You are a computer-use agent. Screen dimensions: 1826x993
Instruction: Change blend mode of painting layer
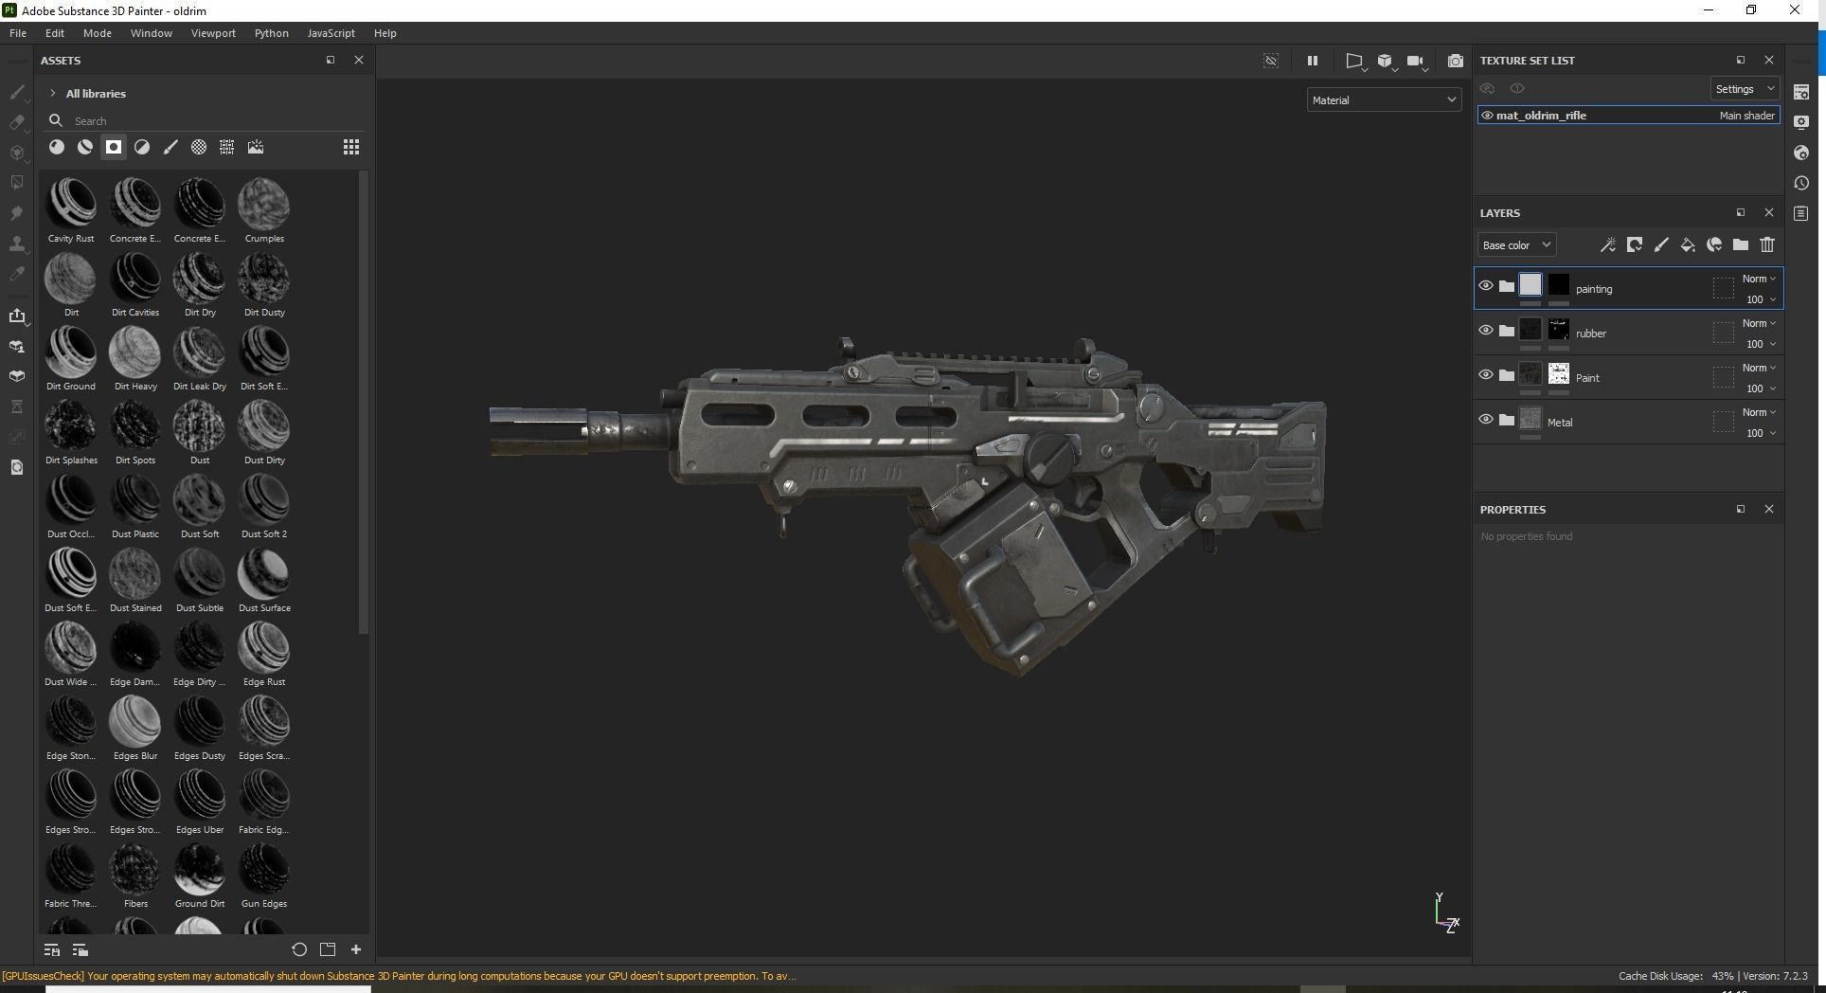point(1759,279)
